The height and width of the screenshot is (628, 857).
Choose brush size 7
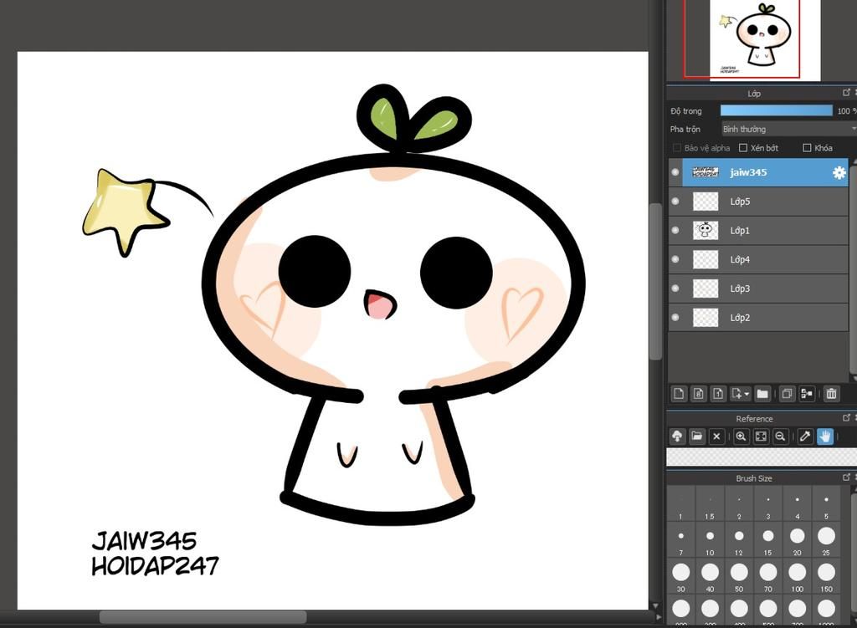(680, 541)
